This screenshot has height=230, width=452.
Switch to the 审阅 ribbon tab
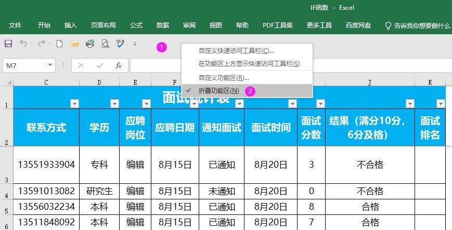click(x=189, y=25)
